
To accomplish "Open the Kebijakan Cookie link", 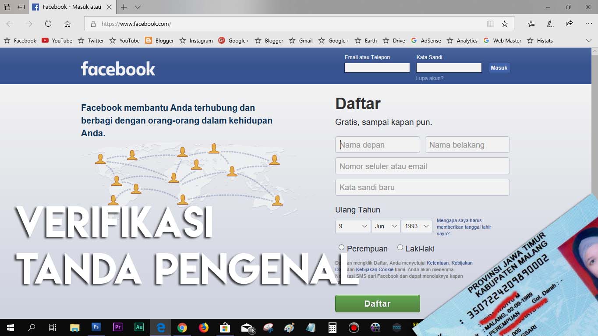I will [375, 269].
